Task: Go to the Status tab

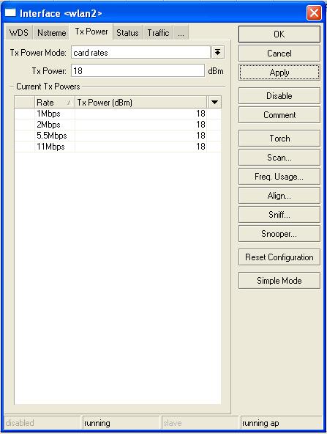Action: coord(127,33)
